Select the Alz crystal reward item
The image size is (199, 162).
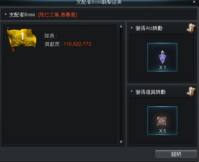click(162, 57)
